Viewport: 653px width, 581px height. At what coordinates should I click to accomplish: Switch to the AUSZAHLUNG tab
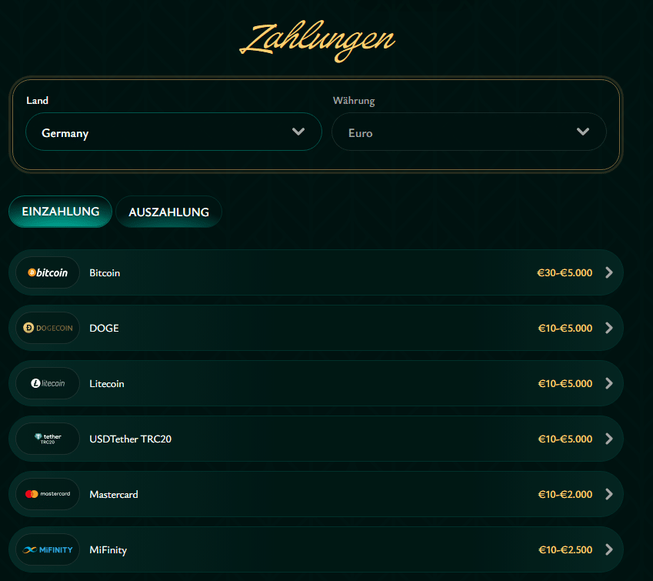[168, 212]
